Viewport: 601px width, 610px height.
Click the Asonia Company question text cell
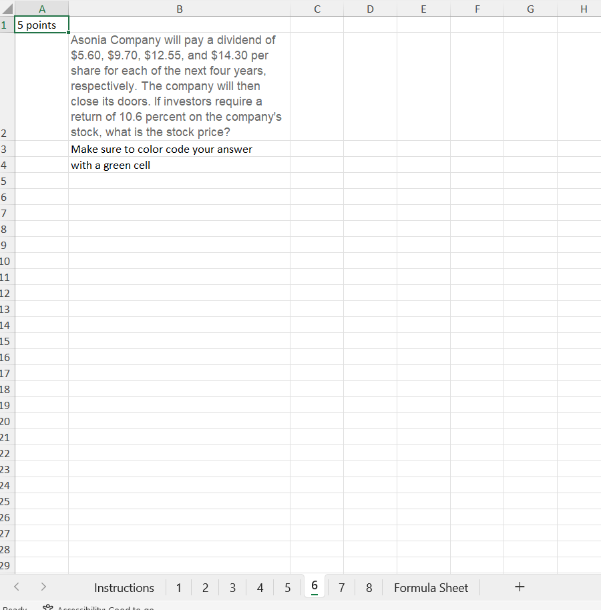(180, 86)
